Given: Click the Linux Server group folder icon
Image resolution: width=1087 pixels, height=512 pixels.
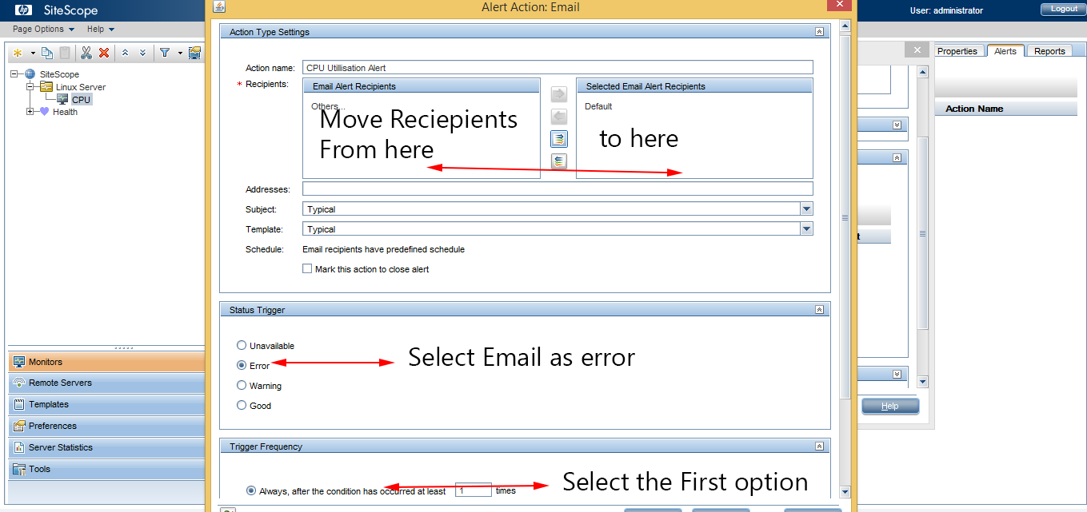Looking at the screenshot, I should point(46,86).
